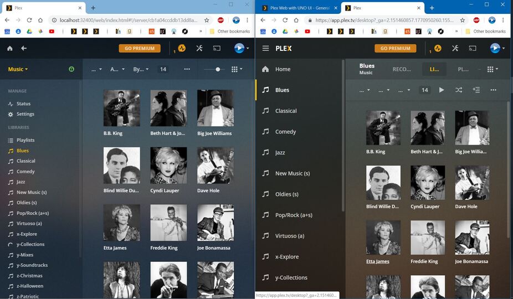The height and width of the screenshot is (299, 513).
Task: Open activity icon in left Plex header
Action: coord(182,48)
